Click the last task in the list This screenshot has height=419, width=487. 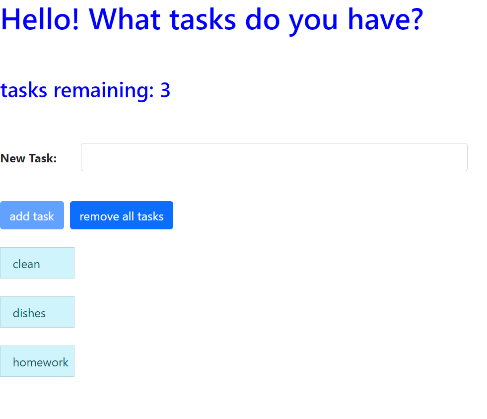point(37,361)
